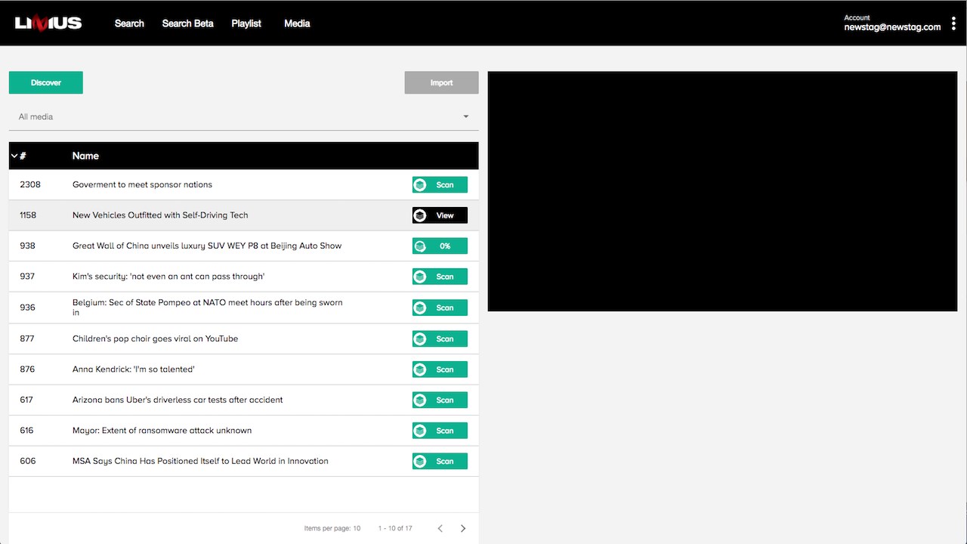Image resolution: width=967 pixels, height=544 pixels.
Task: Scan the MSA Says China video
Action: click(440, 461)
